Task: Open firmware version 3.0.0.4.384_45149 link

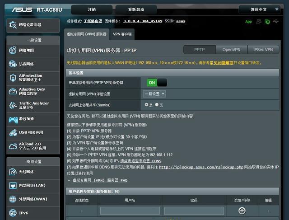Action: [x=143, y=21]
